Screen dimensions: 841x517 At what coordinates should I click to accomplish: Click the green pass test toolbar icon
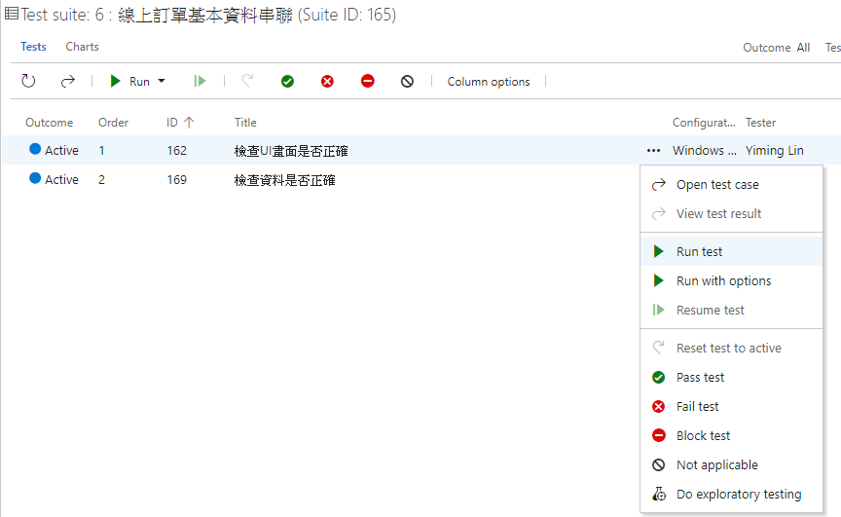[x=287, y=82]
